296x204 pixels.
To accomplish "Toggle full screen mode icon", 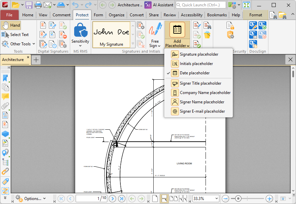I will [246, 5].
